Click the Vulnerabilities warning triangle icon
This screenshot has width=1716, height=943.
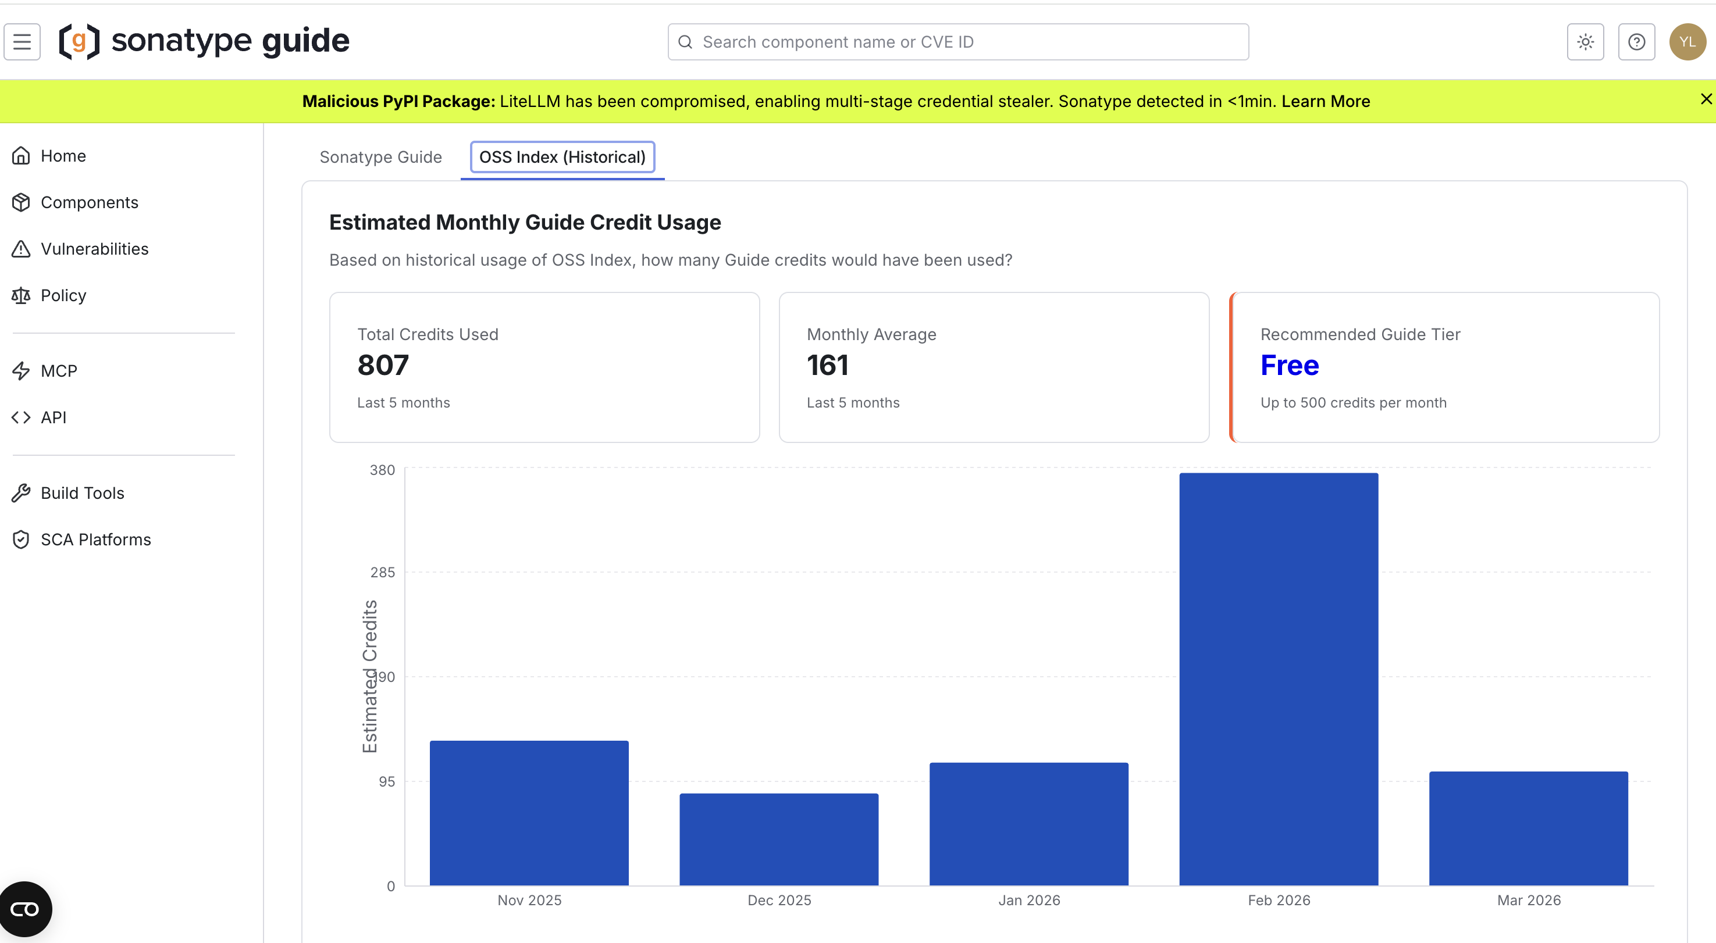(22, 249)
